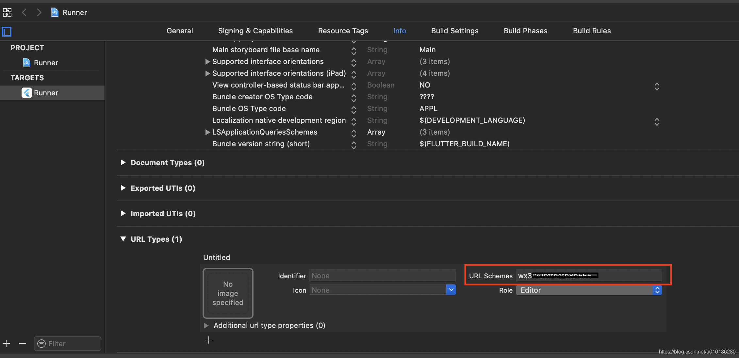Screen dimensions: 739x358
Task: Expand the Supported interface orientations array
Action: pos(207,62)
